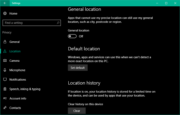Click the Privacy section heading

7,32
